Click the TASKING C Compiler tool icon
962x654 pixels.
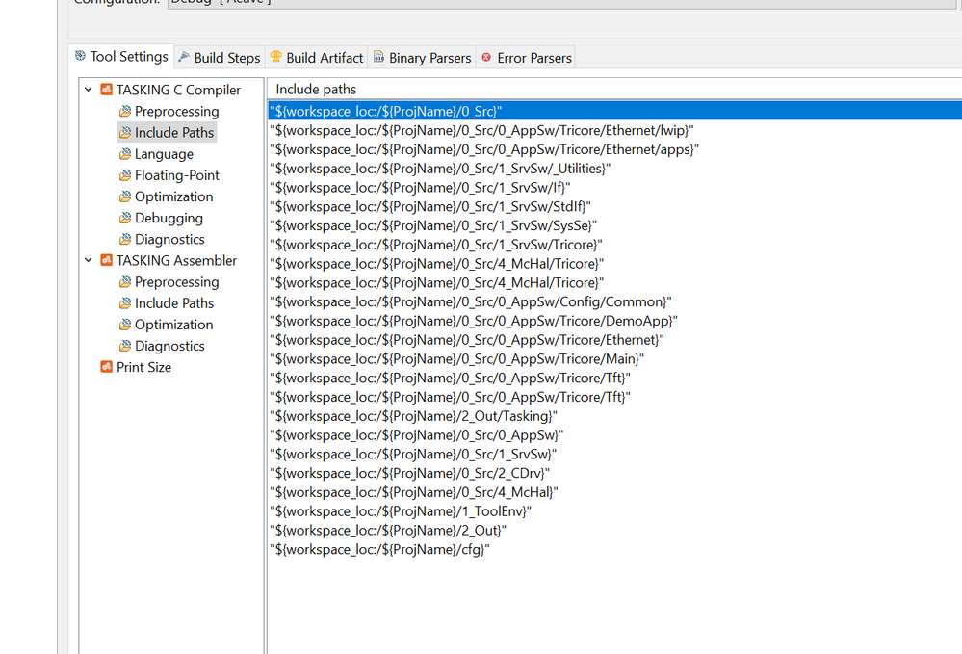pos(106,90)
